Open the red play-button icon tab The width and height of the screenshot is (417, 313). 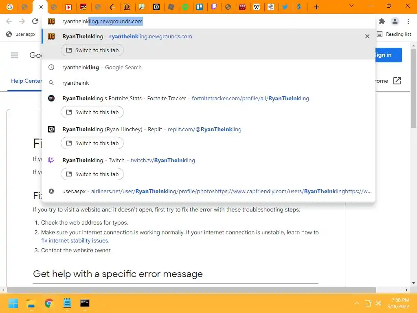(x=68, y=7)
